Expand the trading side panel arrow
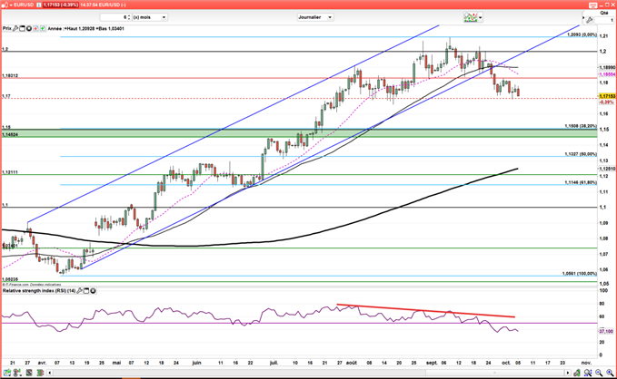This screenshot has width=617, height=379. click(583, 19)
